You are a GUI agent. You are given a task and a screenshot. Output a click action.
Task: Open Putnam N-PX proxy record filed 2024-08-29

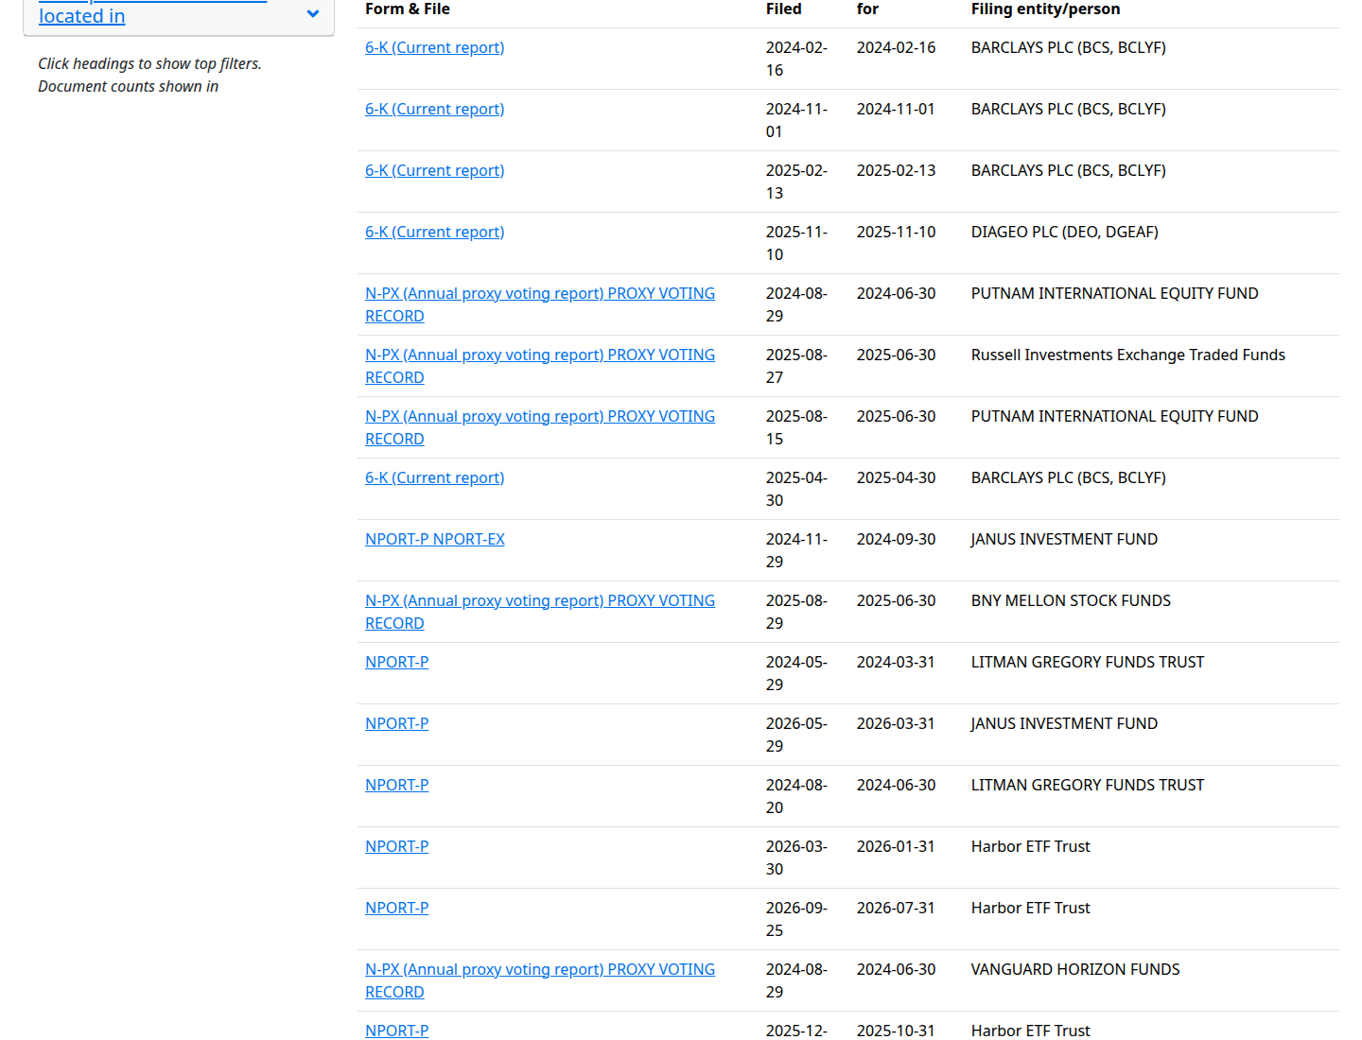tap(540, 304)
